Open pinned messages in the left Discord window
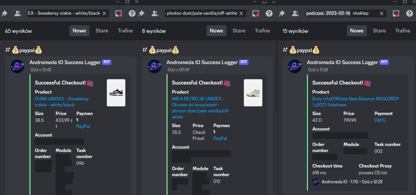 click(x=4, y=13)
